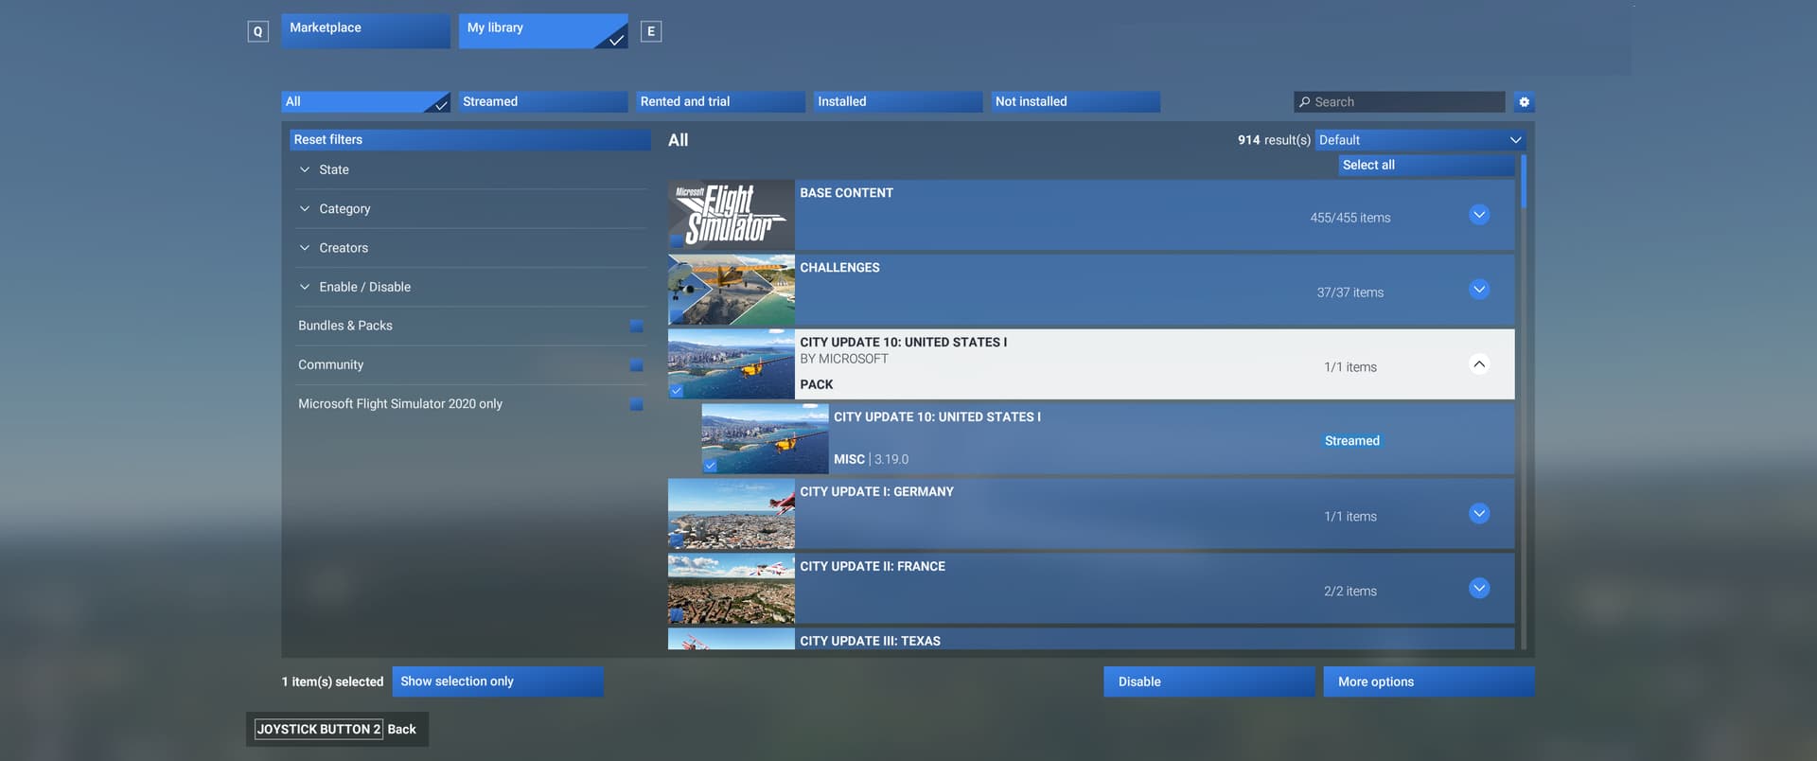Click 'MISC | 3.19.0' version text
The width and height of the screenshot is (1817, 761).
[x=871, y=459]
